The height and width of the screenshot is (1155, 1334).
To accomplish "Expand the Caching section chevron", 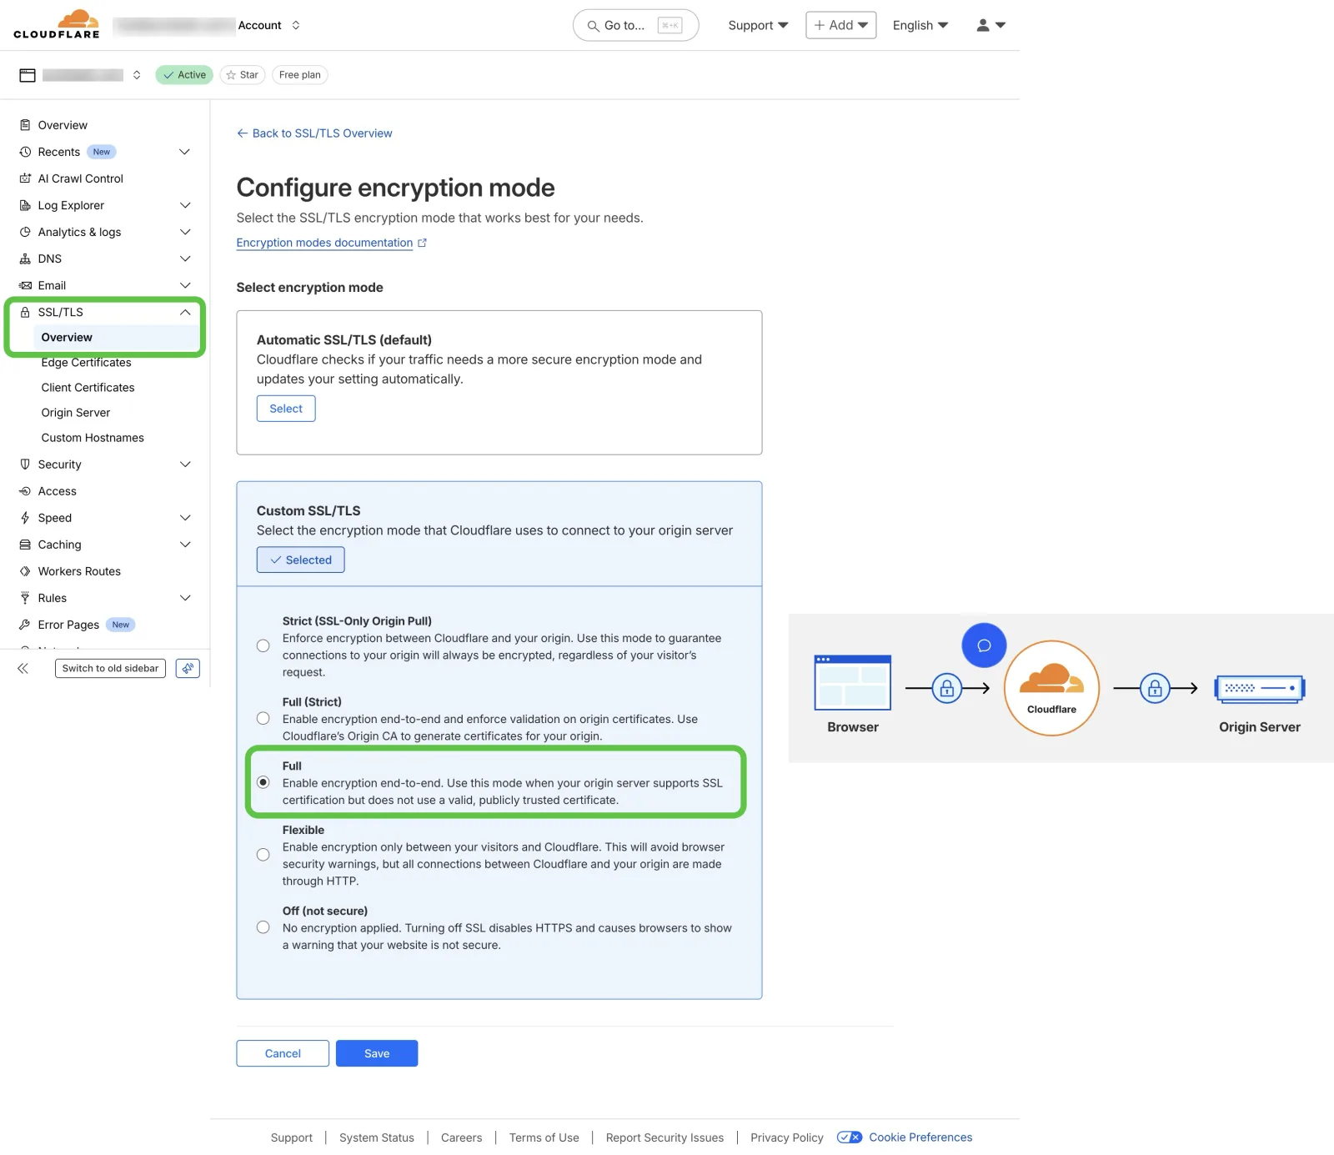I will pyautogui.click(x=185, y=545).
